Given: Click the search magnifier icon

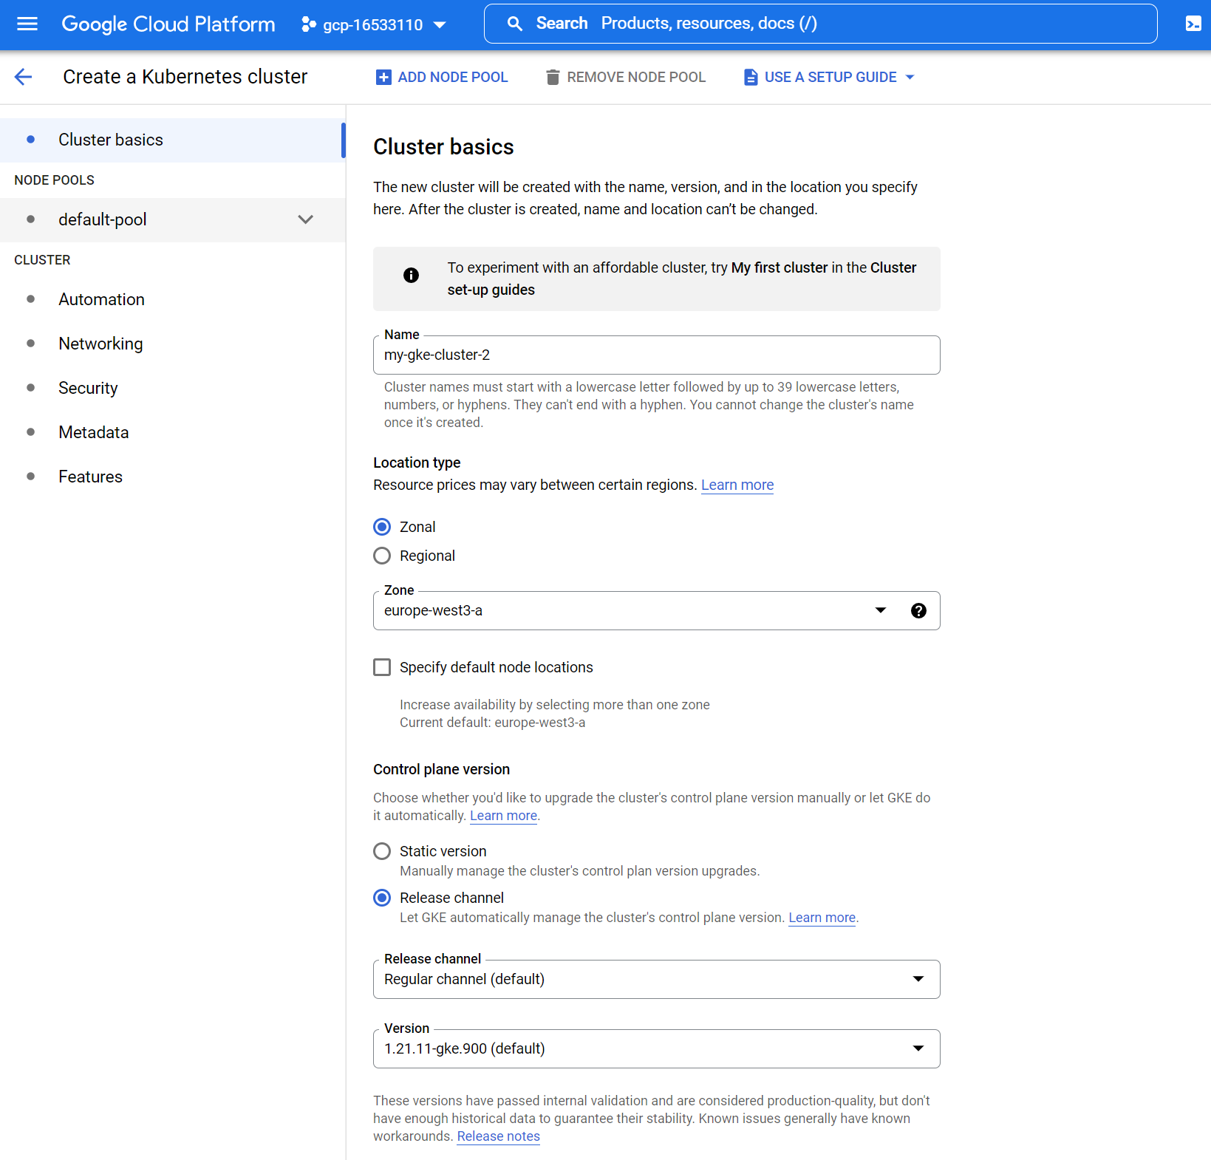Looking at the screenshot, I should pyautogui.click(x=515, y=24).
